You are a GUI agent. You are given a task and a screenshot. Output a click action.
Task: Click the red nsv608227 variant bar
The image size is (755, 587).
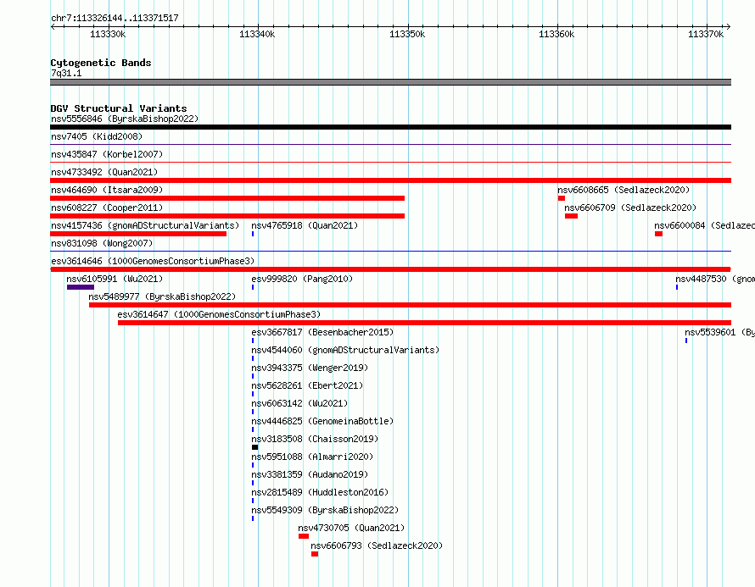(227, 216)
